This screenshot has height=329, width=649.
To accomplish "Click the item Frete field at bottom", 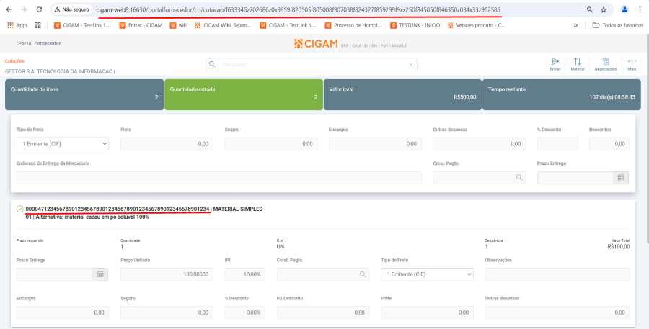I will (427, 313).
